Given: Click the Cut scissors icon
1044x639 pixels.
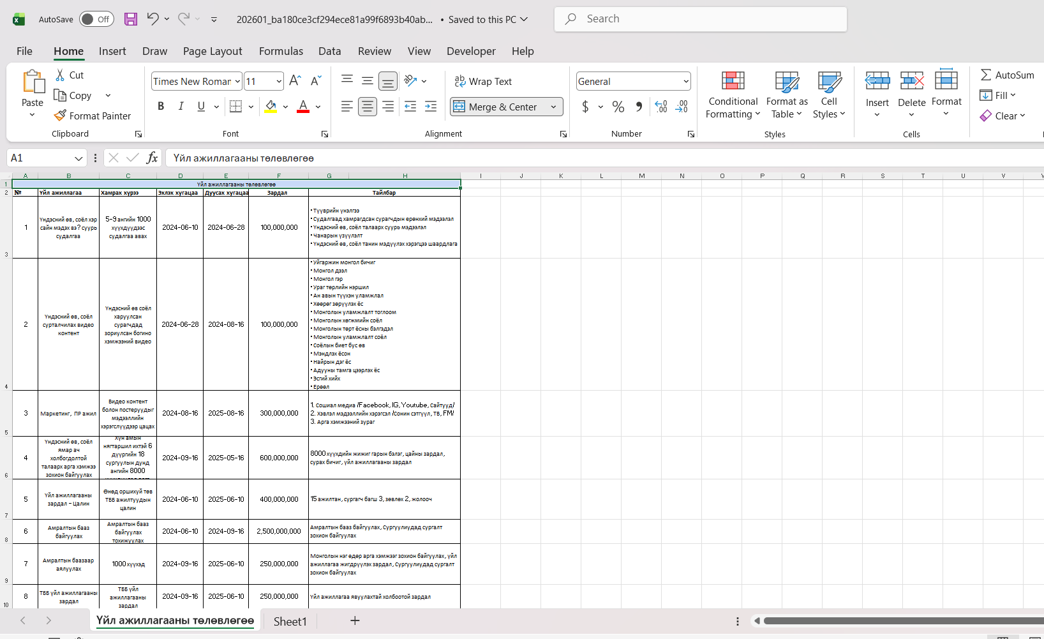Looking at the screenshot, I should coord(61,75).
